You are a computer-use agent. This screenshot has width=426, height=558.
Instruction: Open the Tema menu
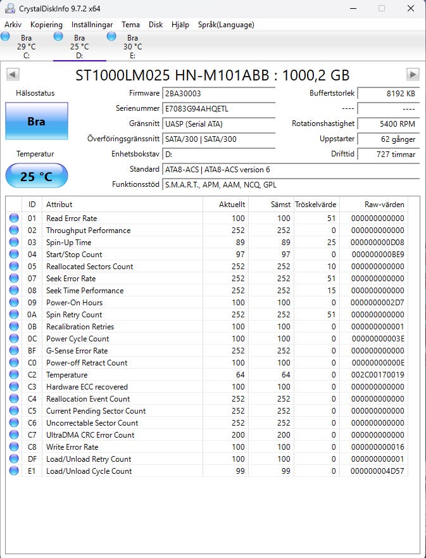point(130,25)
